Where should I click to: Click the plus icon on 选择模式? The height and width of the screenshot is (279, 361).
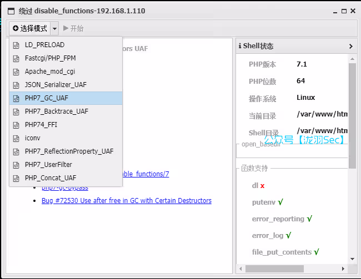16,28
